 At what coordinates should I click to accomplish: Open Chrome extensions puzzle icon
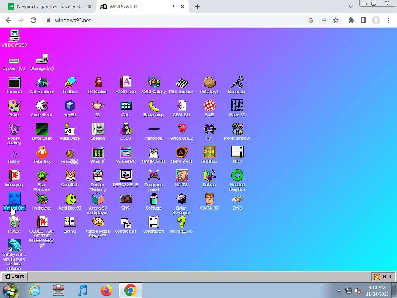pos(351,20)
